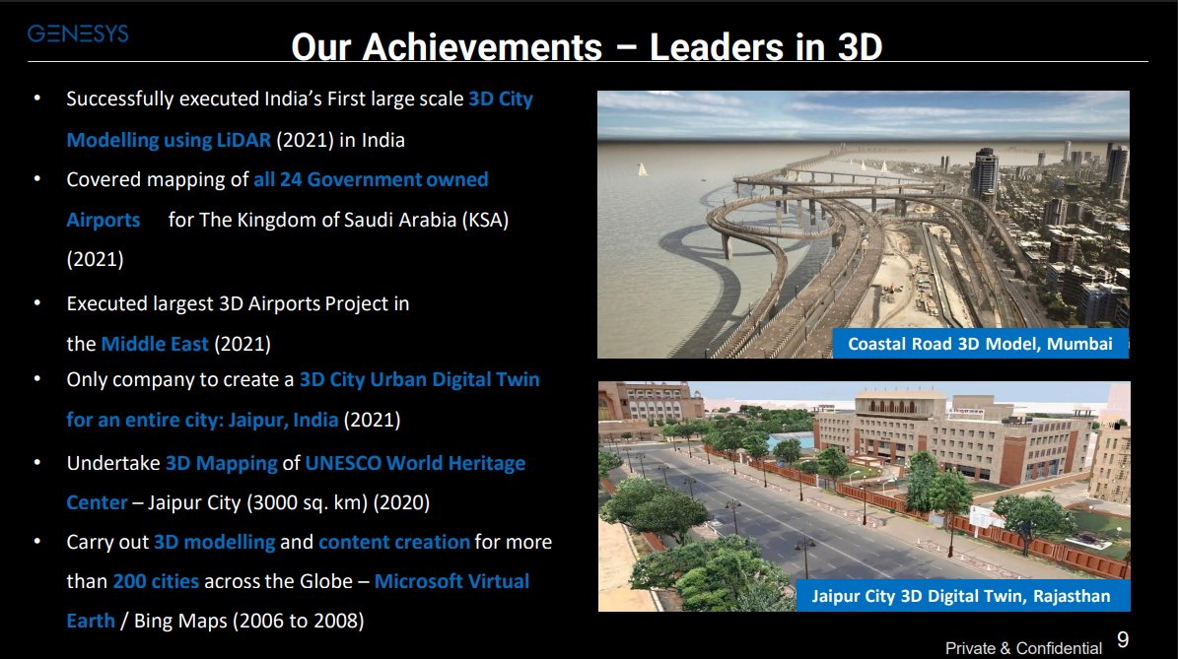
Task: Click "Successfully executed India's First large scale" text
Action: click(264, 99)
